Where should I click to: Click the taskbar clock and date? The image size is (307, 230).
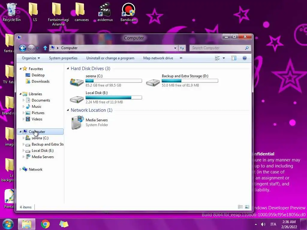[289, 224]
